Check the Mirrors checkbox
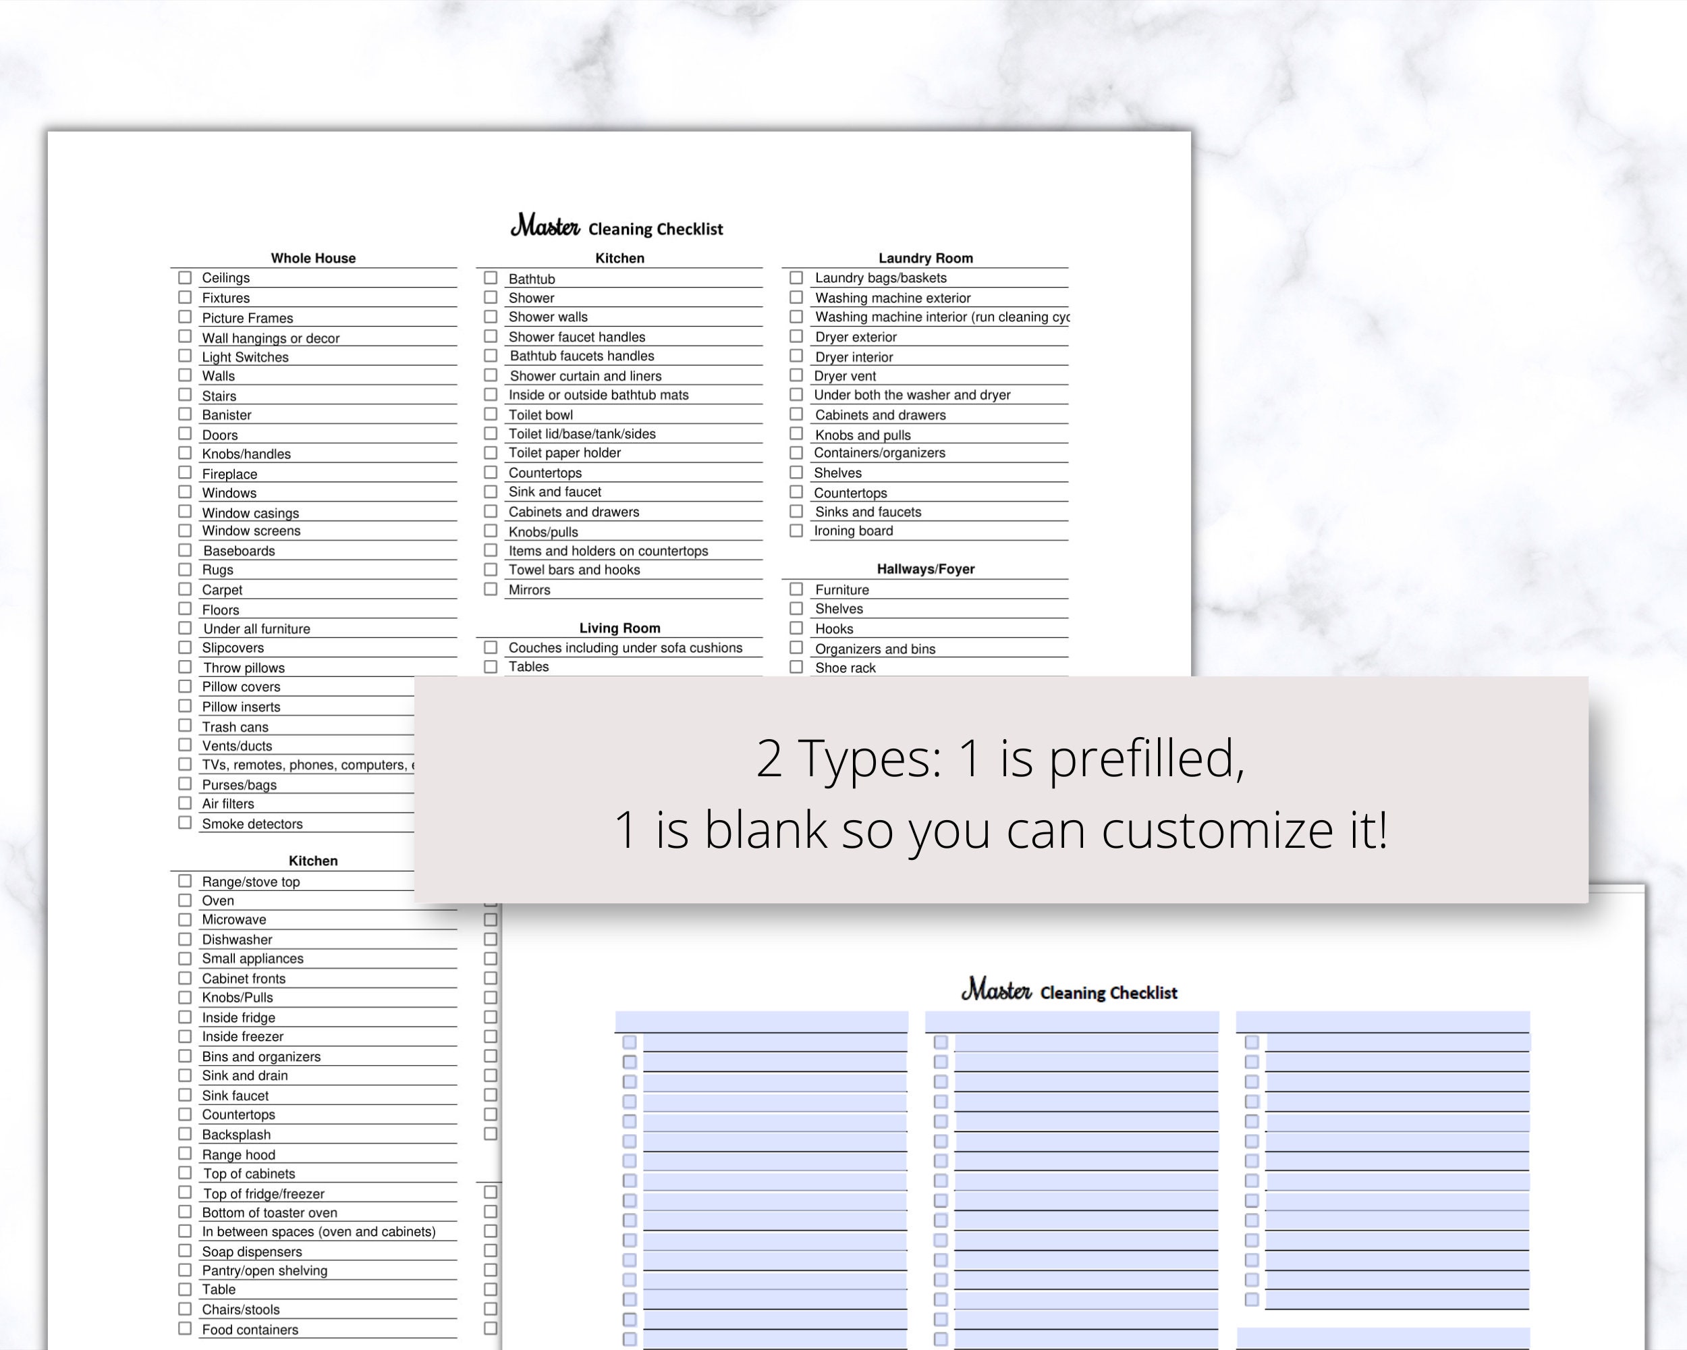Screen dimensions: 1687x1350 pos(491,589)
